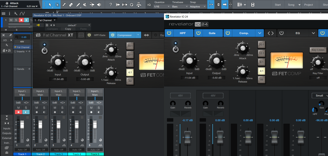328x156 pixels.
Task: Select the Listen speaker tool
Action: (x=99, y=5)
